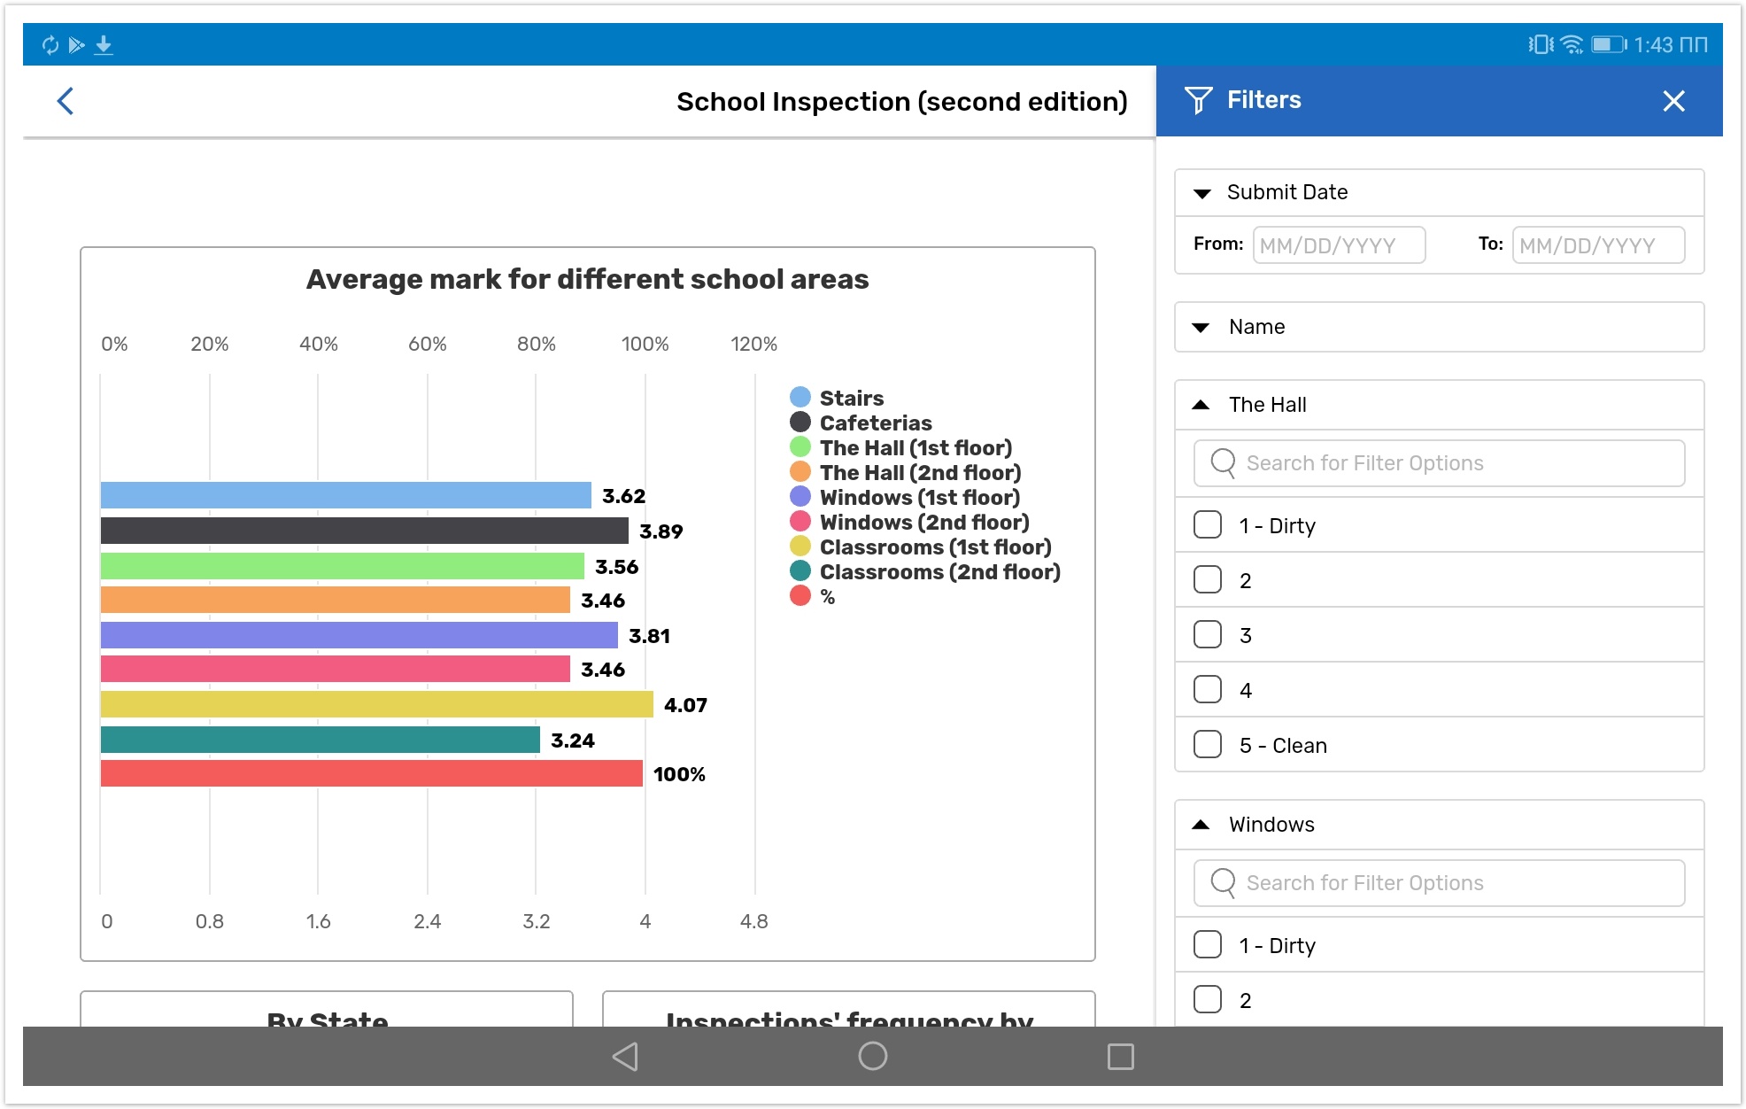Collapse the Submit Date filter section

(x=1201, y=193)
